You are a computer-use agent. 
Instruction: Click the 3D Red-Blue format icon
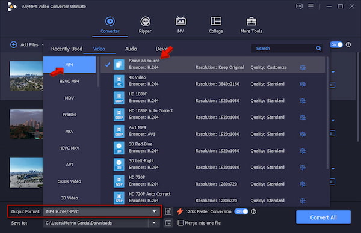[119, 148]
